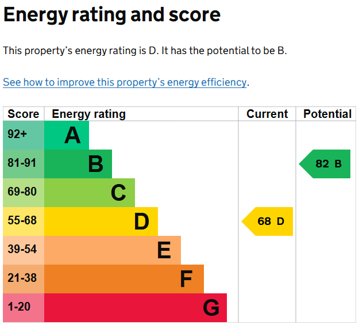Viewport: 359px width, 325px height.
Task: Select the Current column header
Action: click(267, 114)
